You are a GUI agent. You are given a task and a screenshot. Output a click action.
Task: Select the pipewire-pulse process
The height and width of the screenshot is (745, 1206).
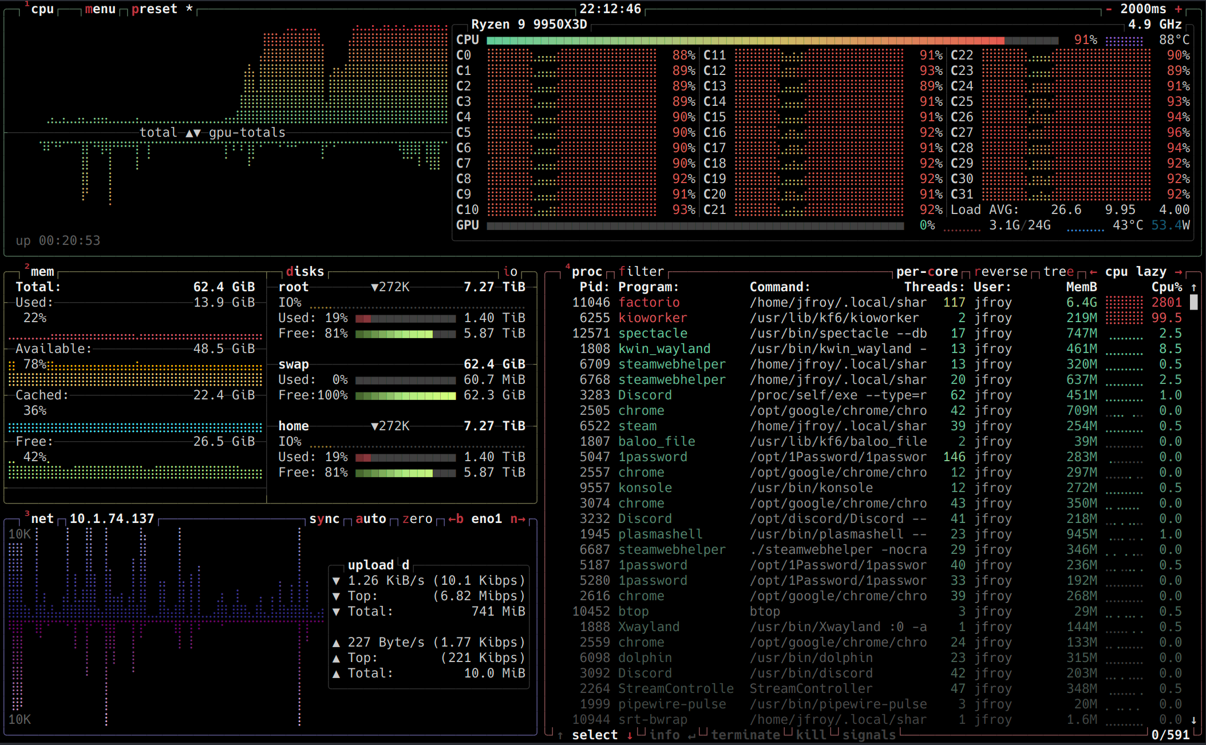click(869, 704)
